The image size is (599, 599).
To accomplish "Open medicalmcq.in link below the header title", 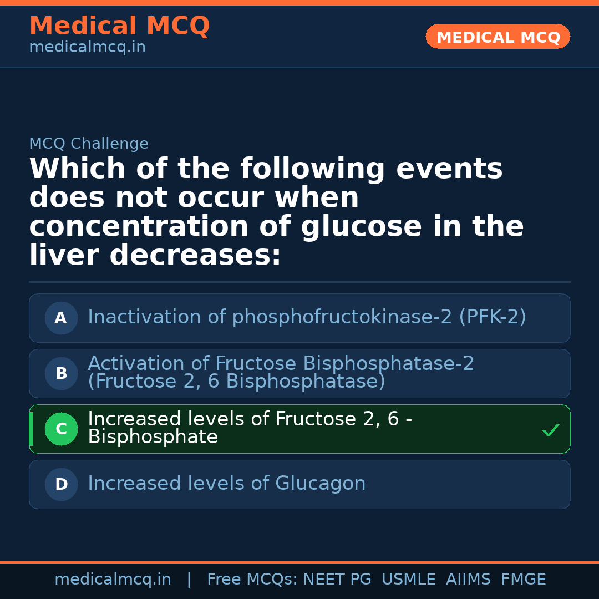I will [87, 48].
